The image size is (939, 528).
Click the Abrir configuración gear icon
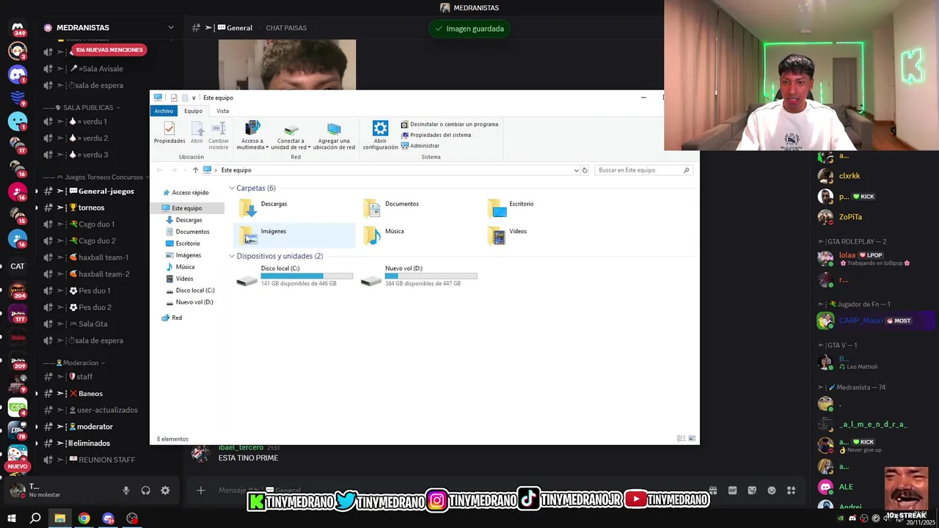coord(380,128)
